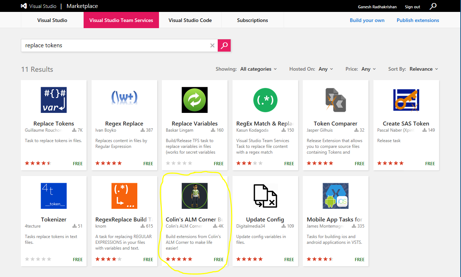The image size is (461, 277).
Task: Switch to the Visual Studio Code tab
Action: coord(190,20)
